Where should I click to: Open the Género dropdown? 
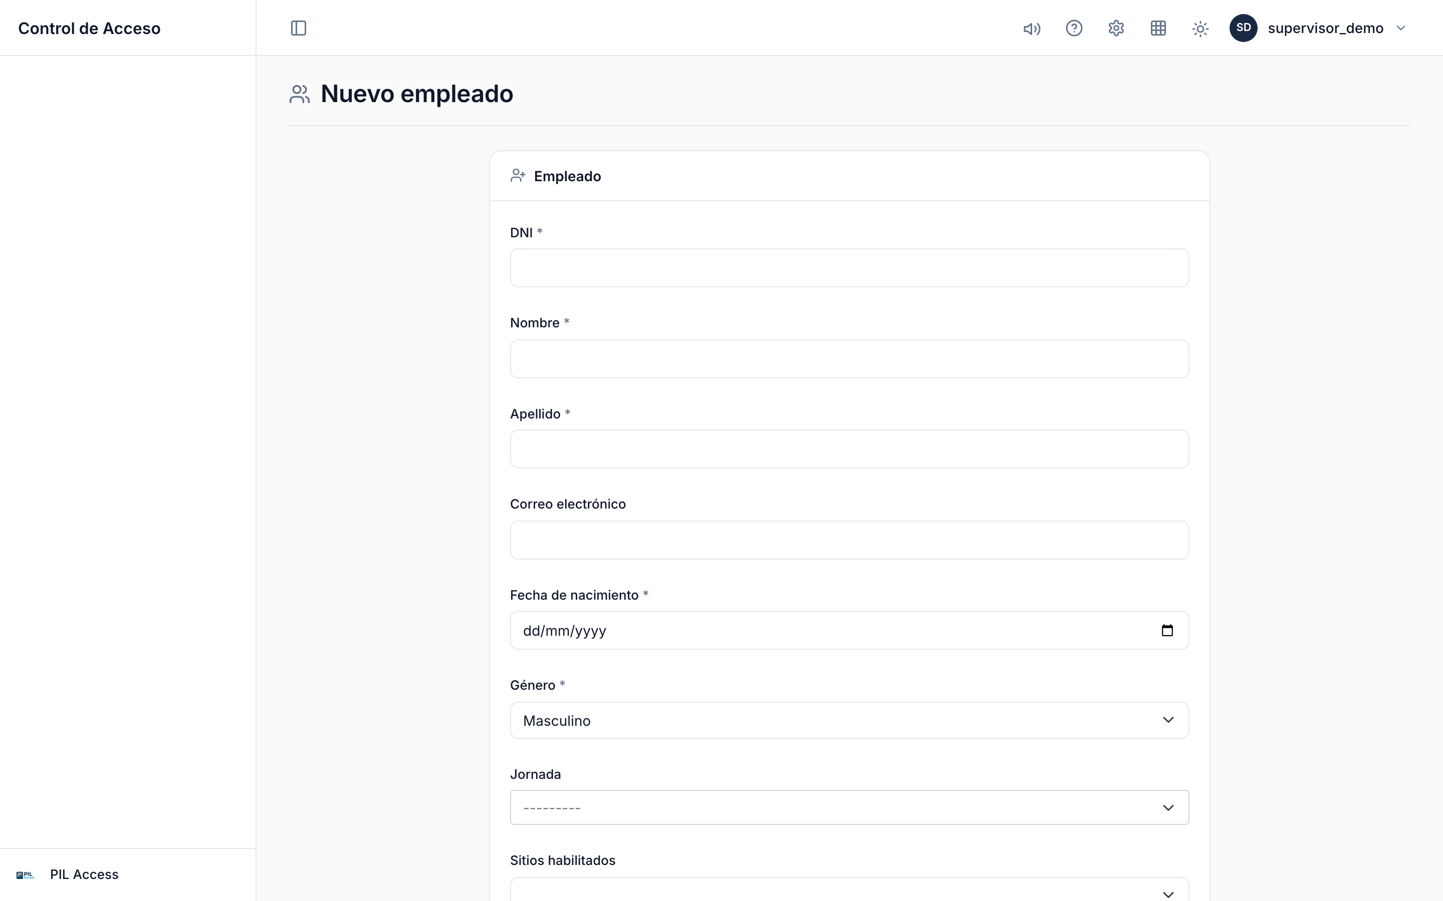point(849,720)
